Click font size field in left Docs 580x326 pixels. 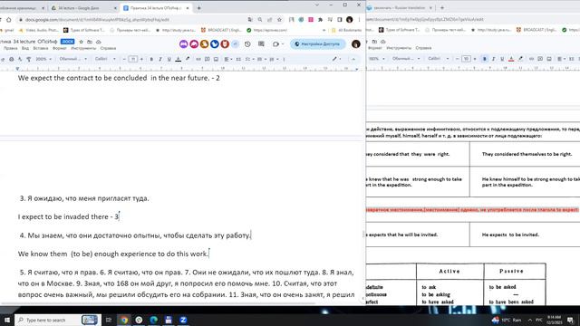133,59
